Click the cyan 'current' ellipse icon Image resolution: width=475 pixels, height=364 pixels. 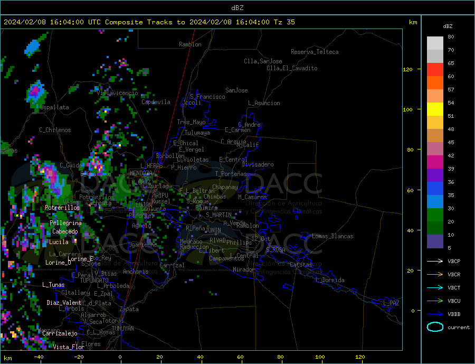coord(435,327)
